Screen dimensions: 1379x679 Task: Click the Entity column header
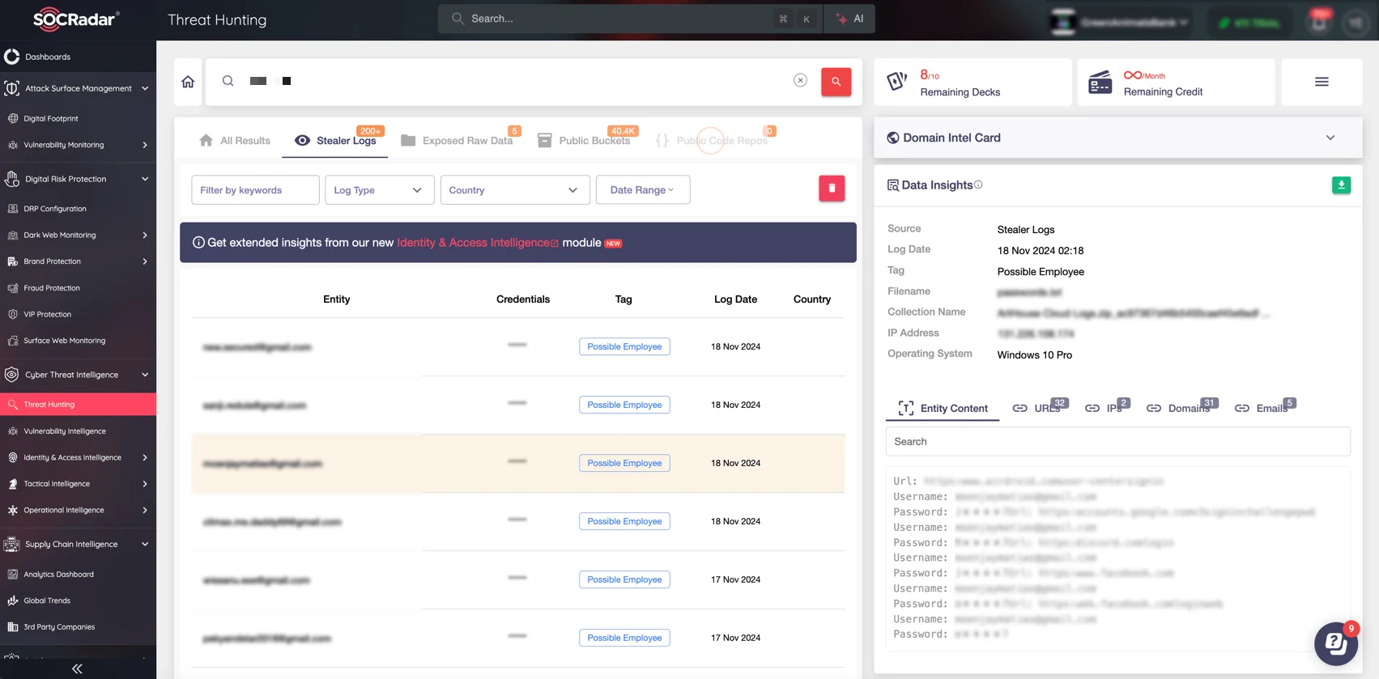point(336,299)
